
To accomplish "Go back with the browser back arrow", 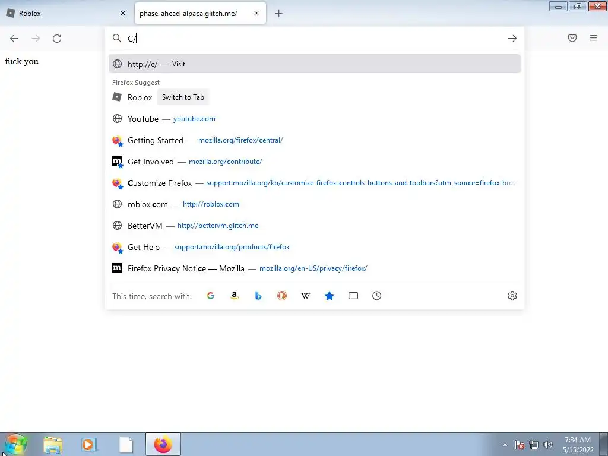I will [14, 39].
